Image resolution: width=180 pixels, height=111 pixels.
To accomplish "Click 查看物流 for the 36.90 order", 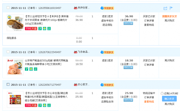I will click(149, 25).
